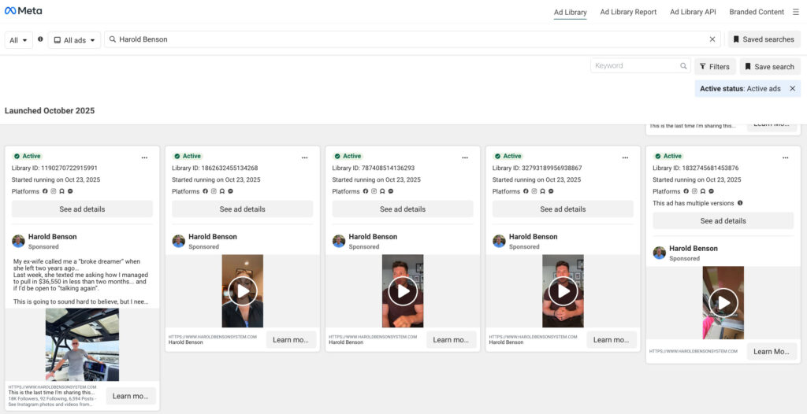This screenshot has width=807, height=414.
Task: Click Learn More on ad 1832745681453876
Action: pyautogui.click(x=772, y=351)
